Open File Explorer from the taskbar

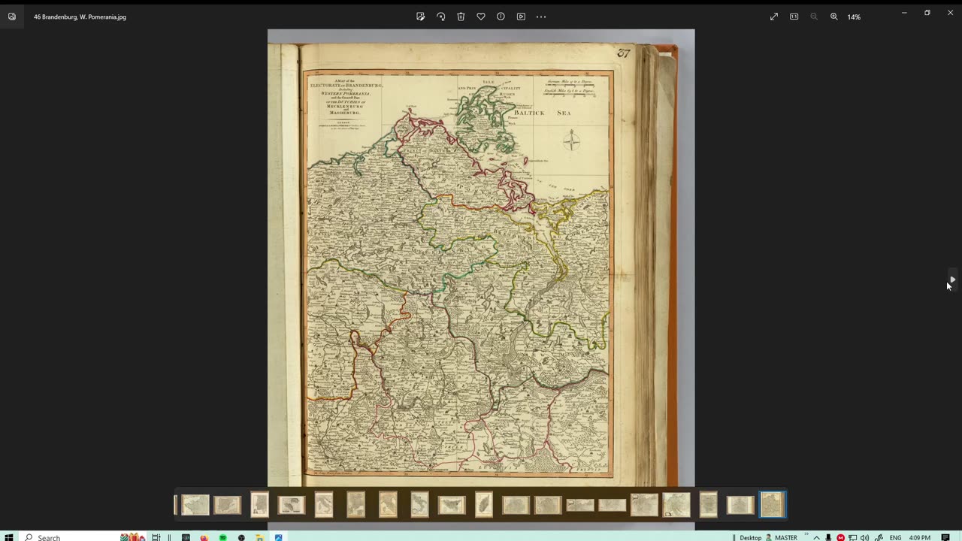(x=259, y=537)
